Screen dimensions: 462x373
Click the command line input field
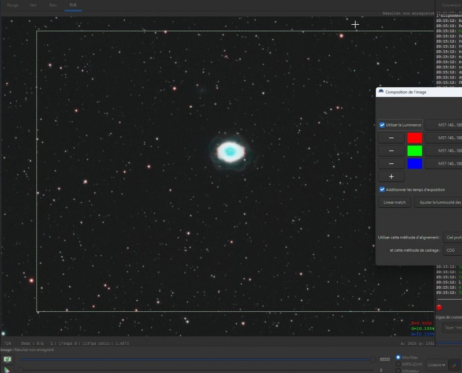click(x=452, y=327)
